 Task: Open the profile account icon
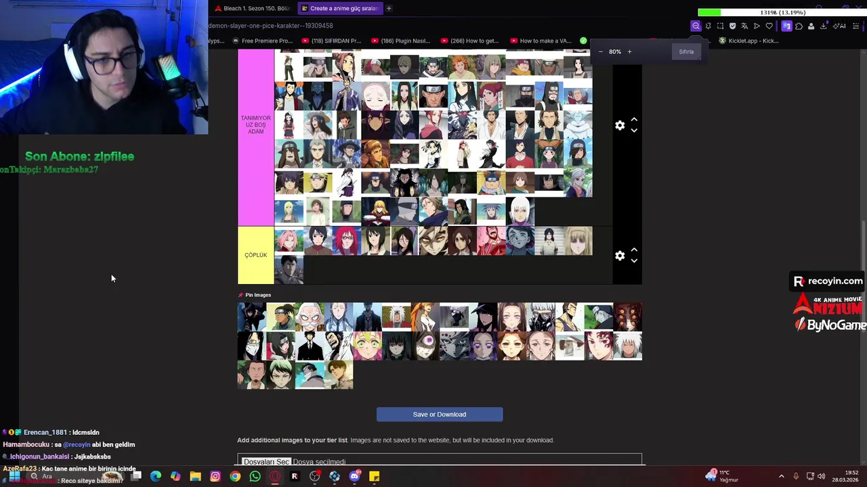[811, 26]
